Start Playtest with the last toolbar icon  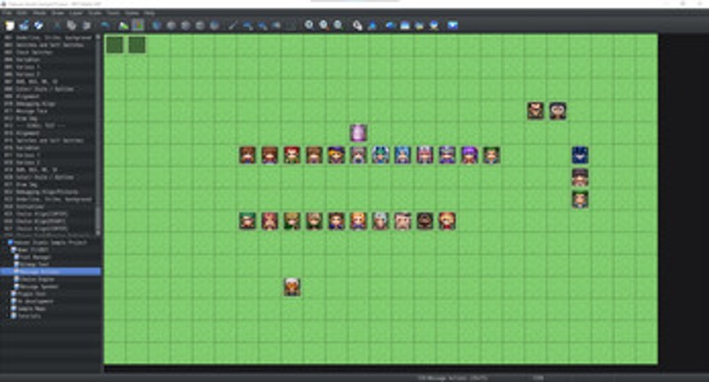point(452,25)
